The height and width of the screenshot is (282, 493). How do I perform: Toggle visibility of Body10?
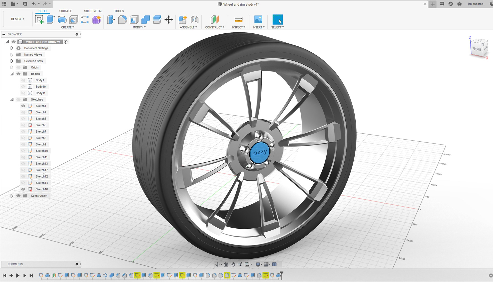point(23,87)
